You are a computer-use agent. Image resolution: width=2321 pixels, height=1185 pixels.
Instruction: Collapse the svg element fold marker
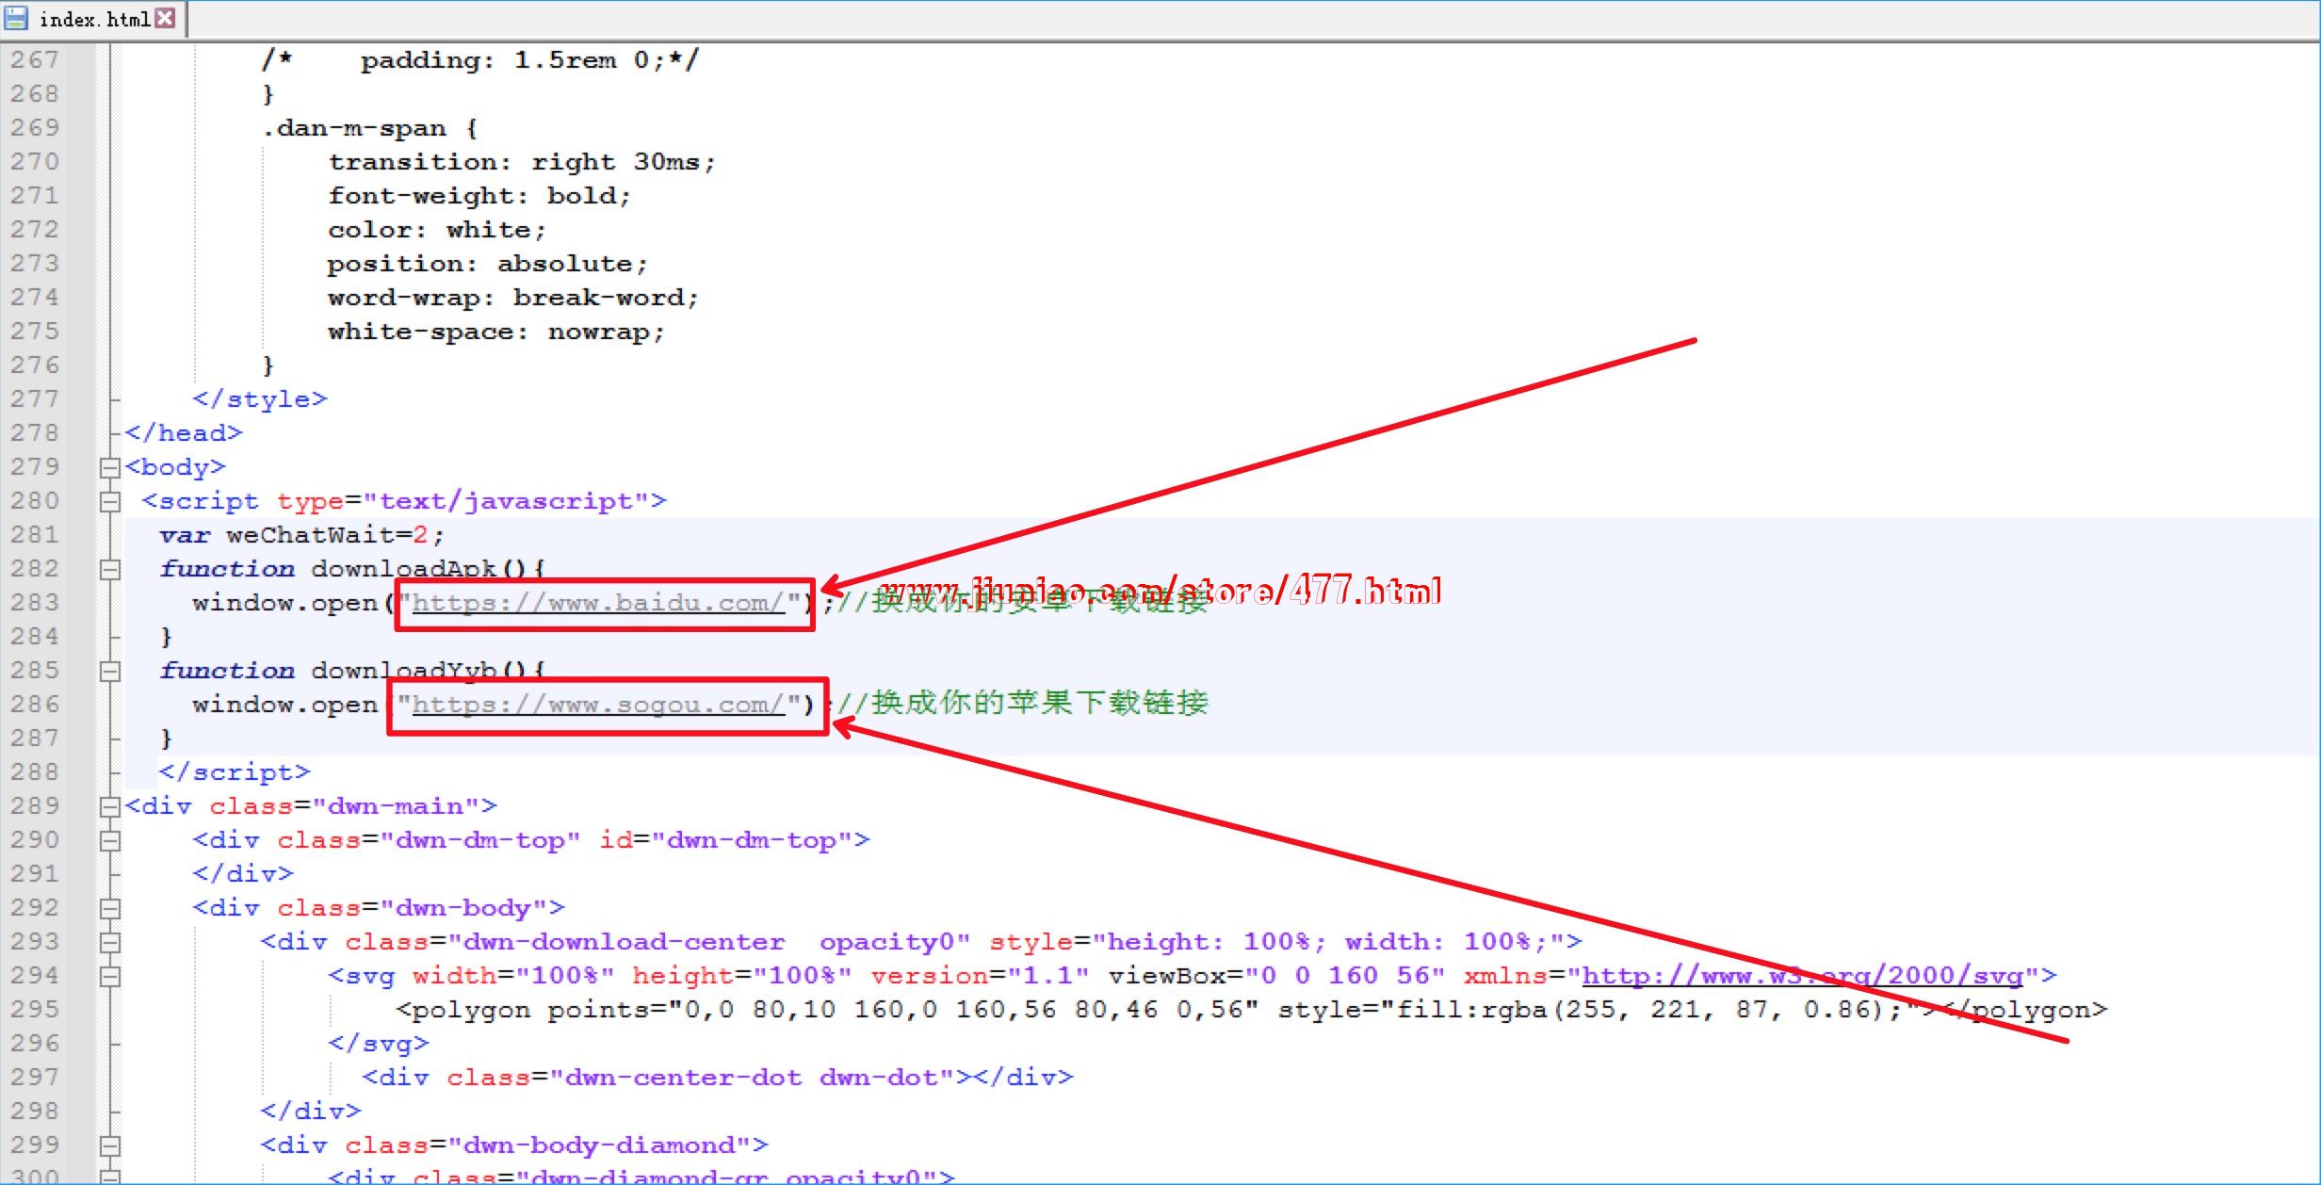110,976
